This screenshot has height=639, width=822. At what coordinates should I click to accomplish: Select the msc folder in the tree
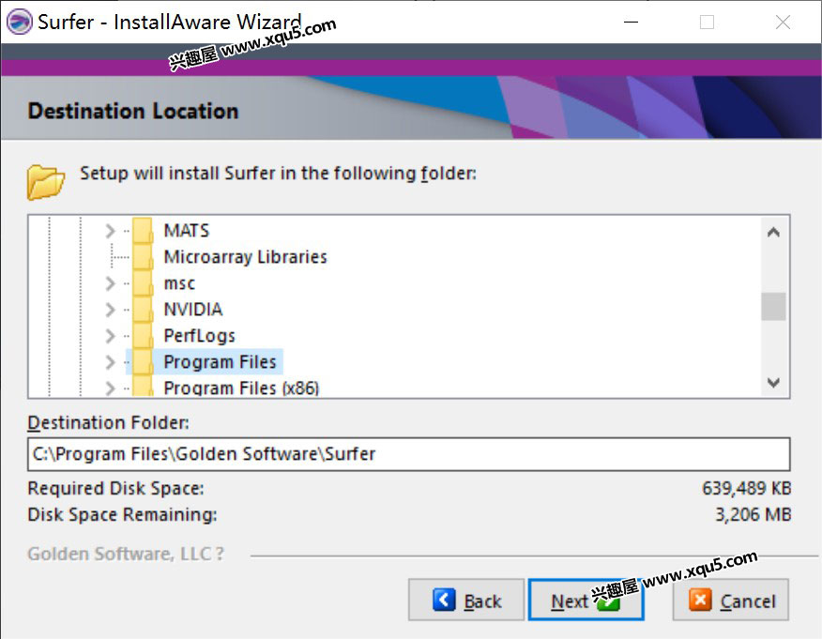point(179,283)
